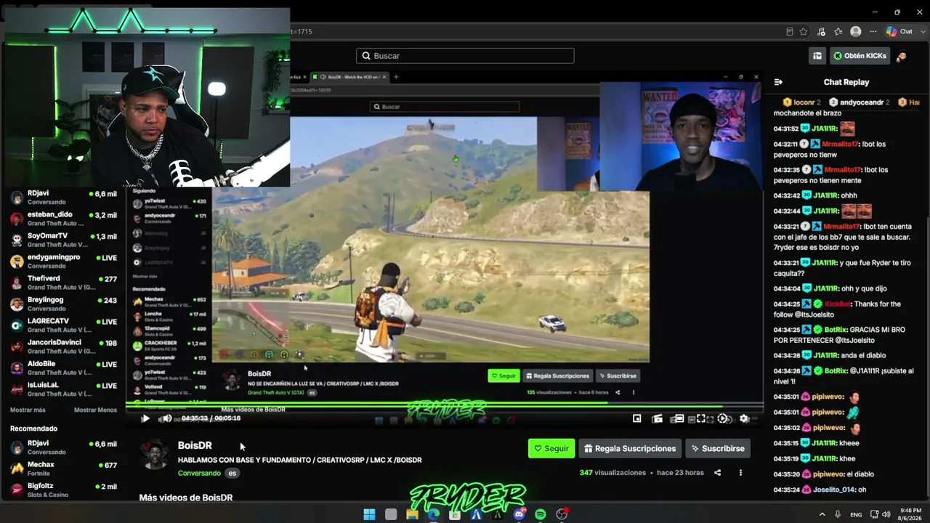Click the media control icon in the browser toolbar
Screen dimensions: 930x523
coord(821,31)
